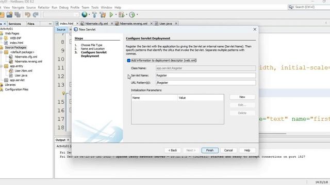Screen dimensions: 330x185
Task: Toggle Add information to deployment descriptor checkbox
Action: tap(128, 61)
